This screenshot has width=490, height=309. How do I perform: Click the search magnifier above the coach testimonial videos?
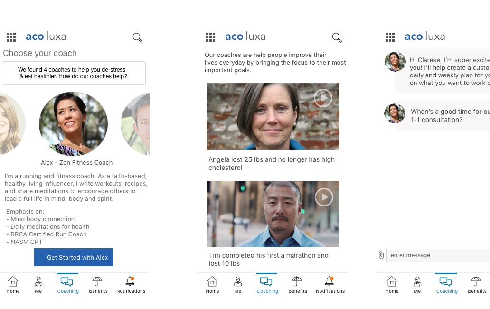point(337,38)
